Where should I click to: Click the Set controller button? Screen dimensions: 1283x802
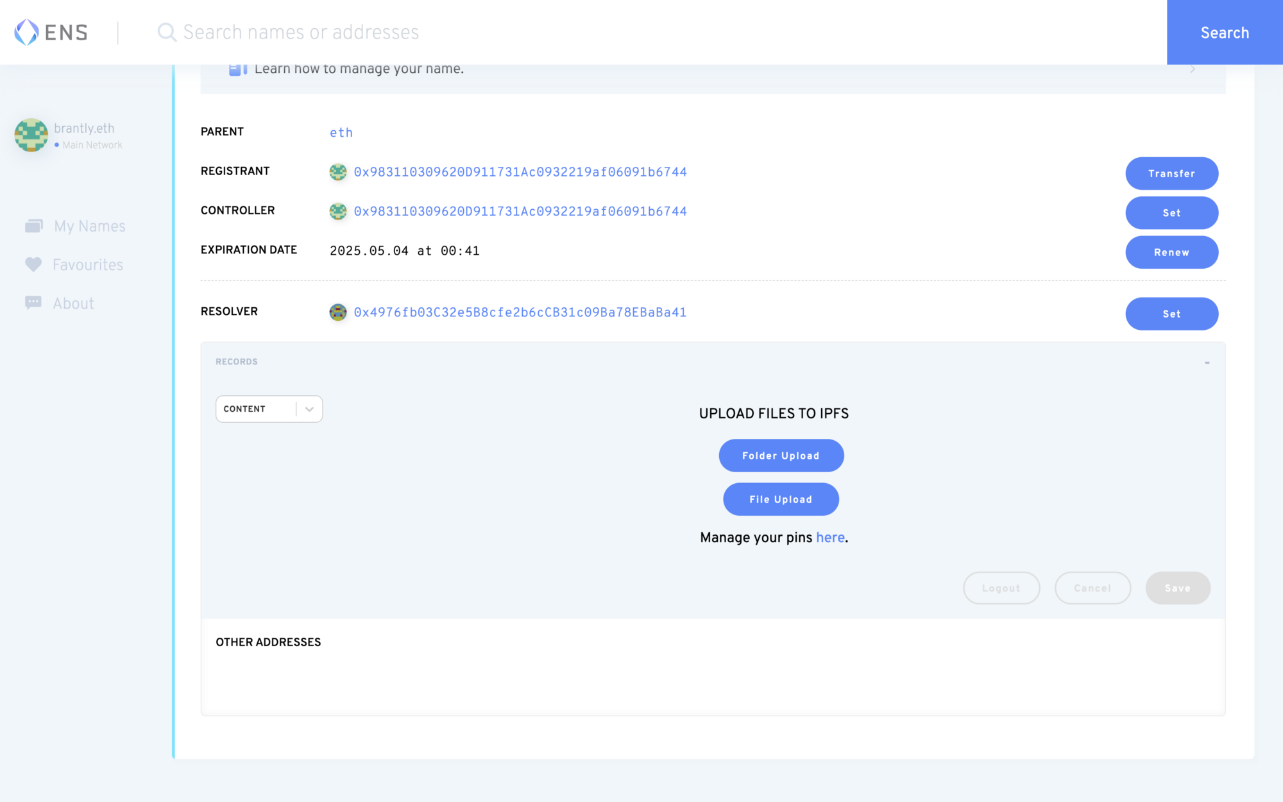(x=1170, y=212)
